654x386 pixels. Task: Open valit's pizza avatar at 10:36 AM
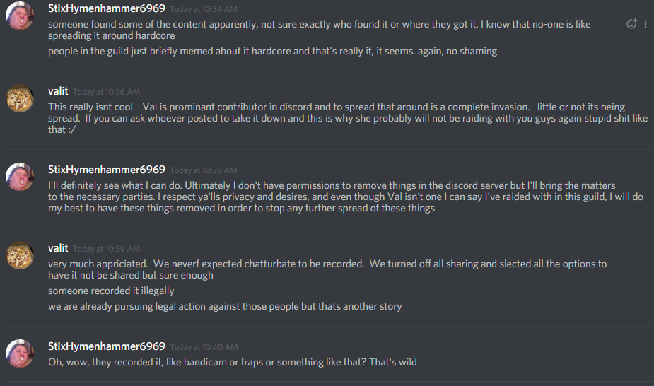[x=20, y=98]
